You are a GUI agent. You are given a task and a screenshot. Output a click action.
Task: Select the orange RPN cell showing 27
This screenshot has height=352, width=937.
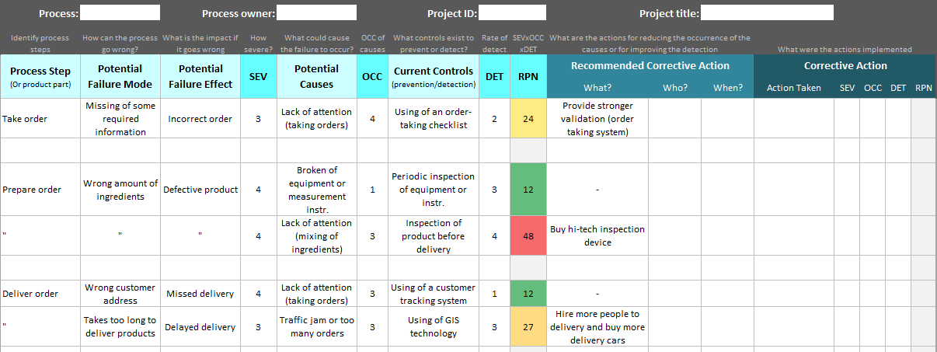click(x=528, y=327)
